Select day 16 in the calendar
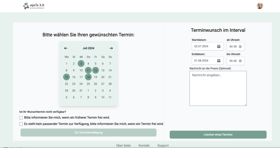Image resolution: width=280 pixels, height=148 pixels. point(74,77)
